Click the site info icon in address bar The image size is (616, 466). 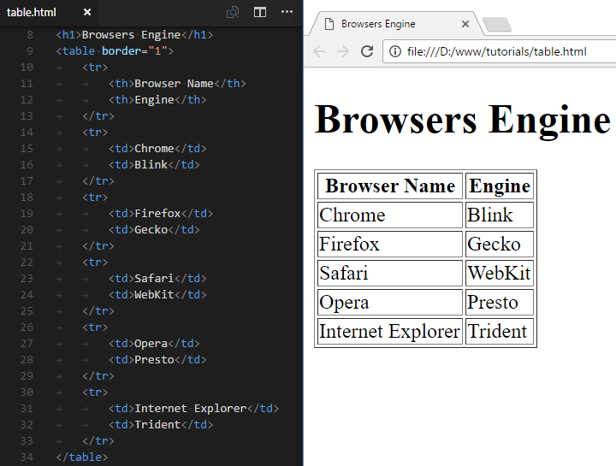pos(394,51)
